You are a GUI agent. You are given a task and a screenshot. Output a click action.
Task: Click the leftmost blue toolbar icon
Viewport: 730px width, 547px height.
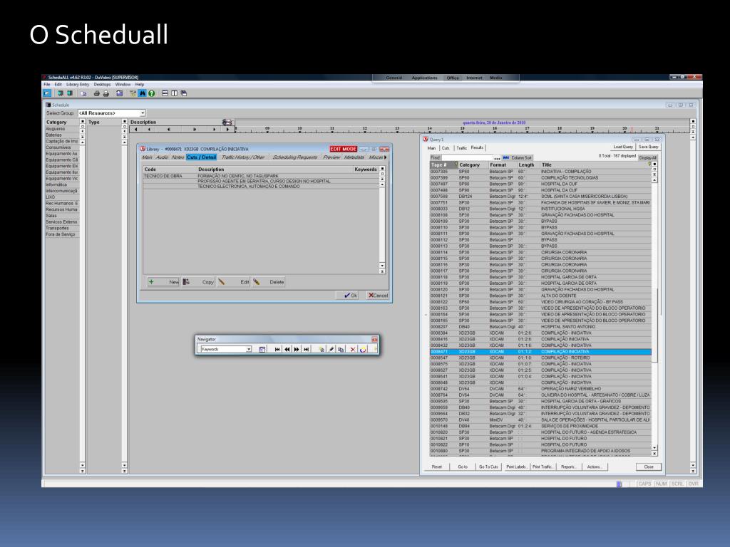coord(47,93)
